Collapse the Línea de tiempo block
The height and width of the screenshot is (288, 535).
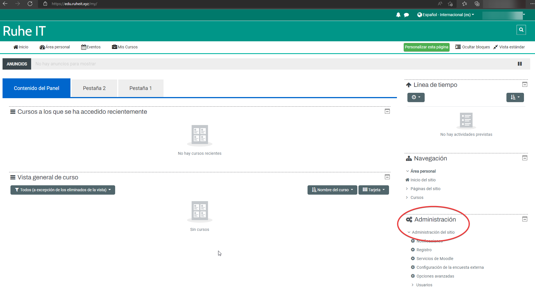point(525,85)
